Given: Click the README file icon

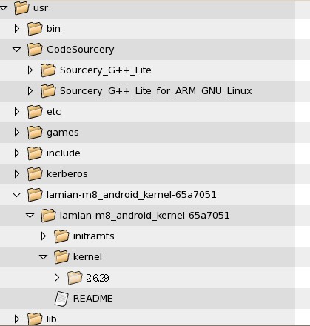Looking at the screenshot, I should pyautogui.click(x=61, y=299).
